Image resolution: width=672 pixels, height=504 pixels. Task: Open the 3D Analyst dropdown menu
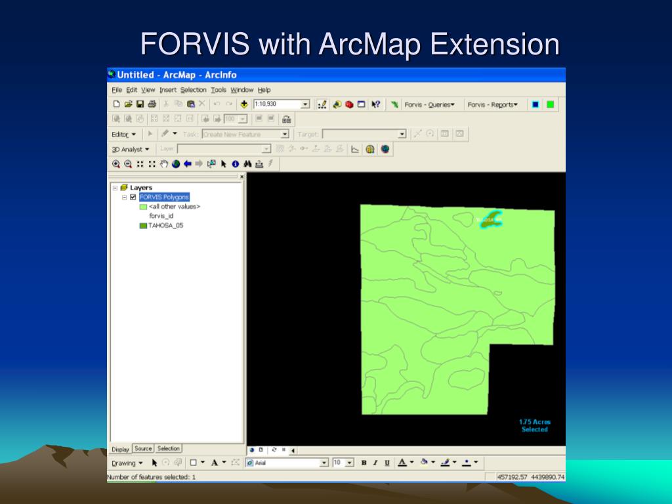131,149
